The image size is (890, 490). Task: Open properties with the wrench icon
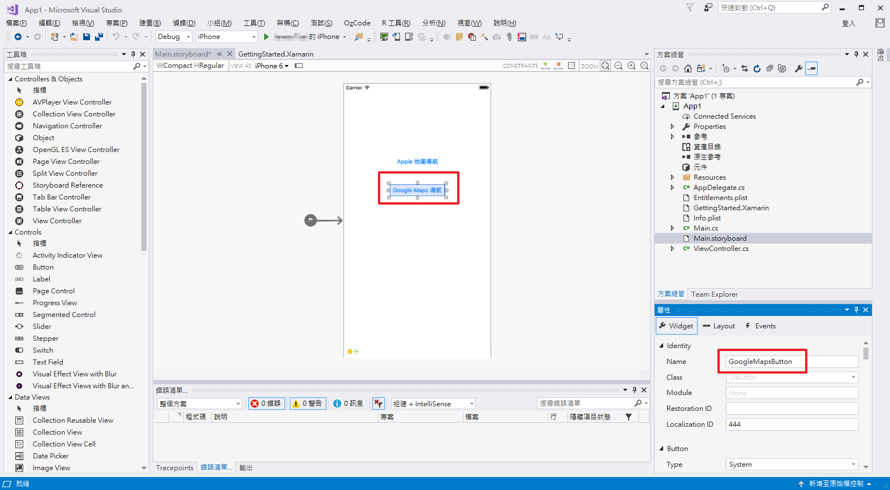point(799,68)
